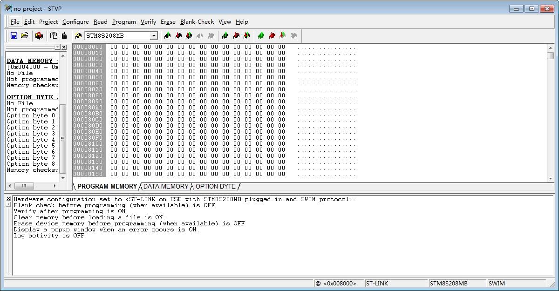The image size is (559, 291).
Task: Click the Read active sectors icon
Action: click(225, 36)
